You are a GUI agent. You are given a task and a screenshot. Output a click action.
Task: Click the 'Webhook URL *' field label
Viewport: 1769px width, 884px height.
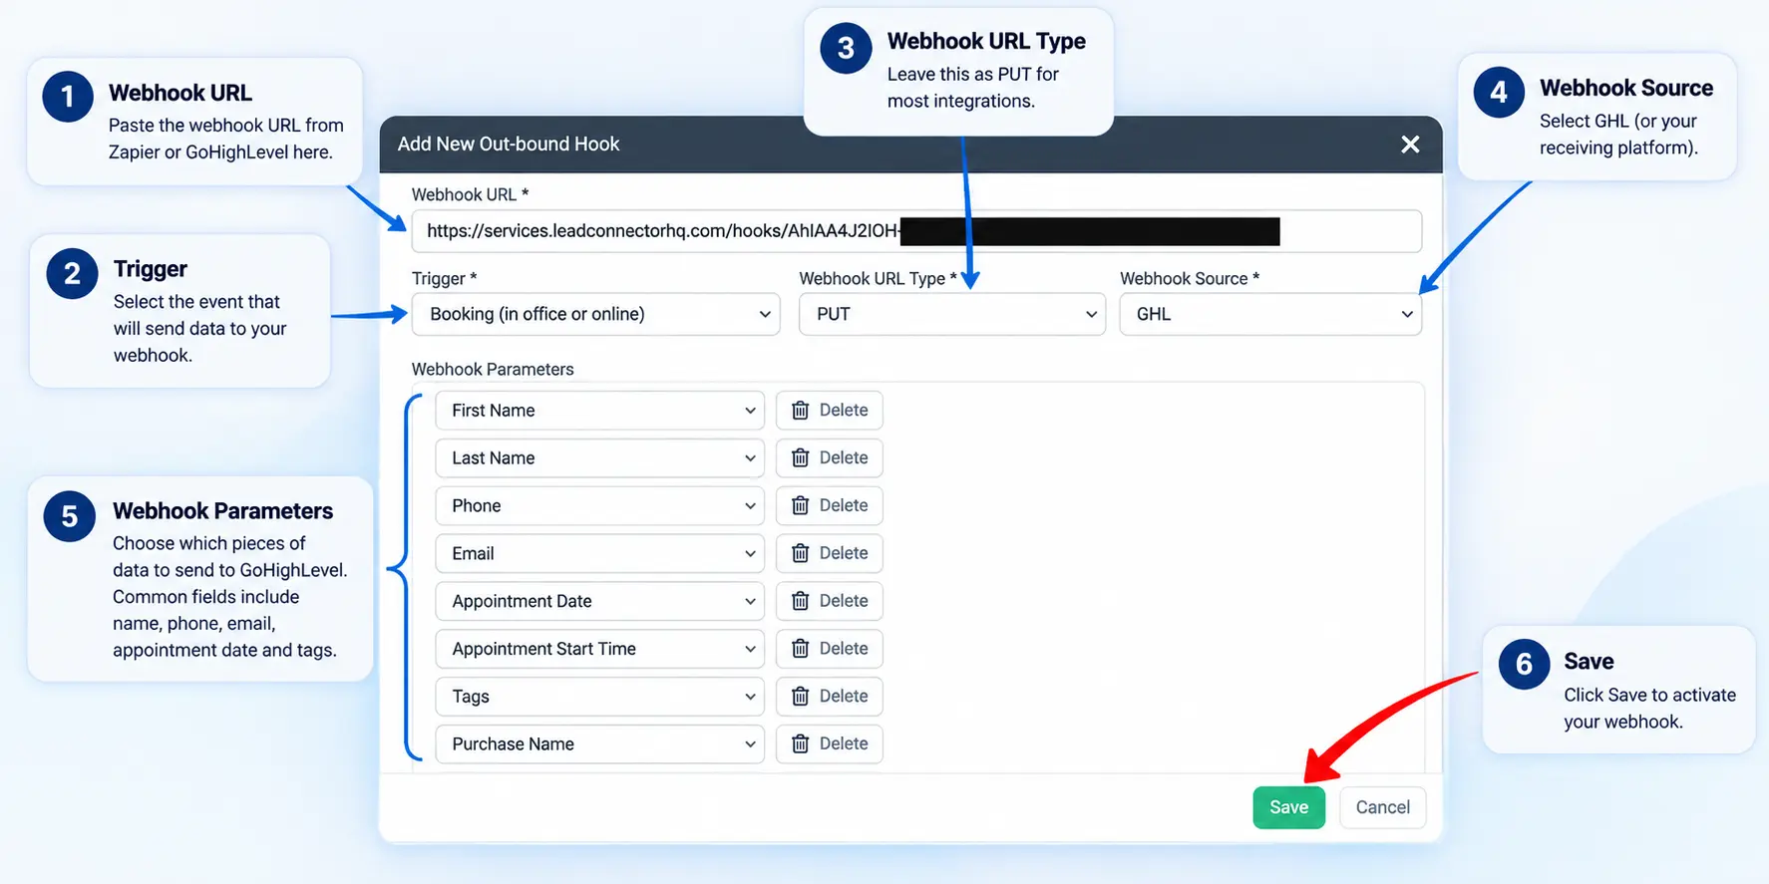click(x=470, y=195)
